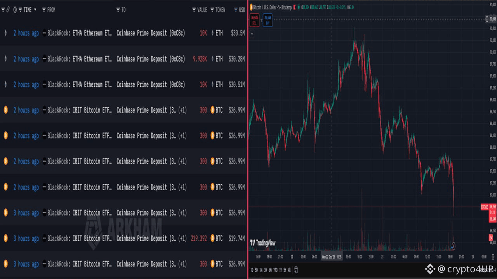Open the FROM column filter
The image size is (497, 279).
tap(44, 10)
